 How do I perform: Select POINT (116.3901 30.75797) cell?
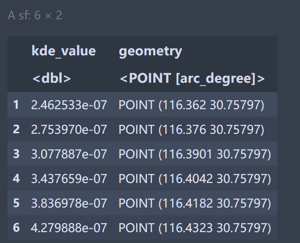[195, 154]
